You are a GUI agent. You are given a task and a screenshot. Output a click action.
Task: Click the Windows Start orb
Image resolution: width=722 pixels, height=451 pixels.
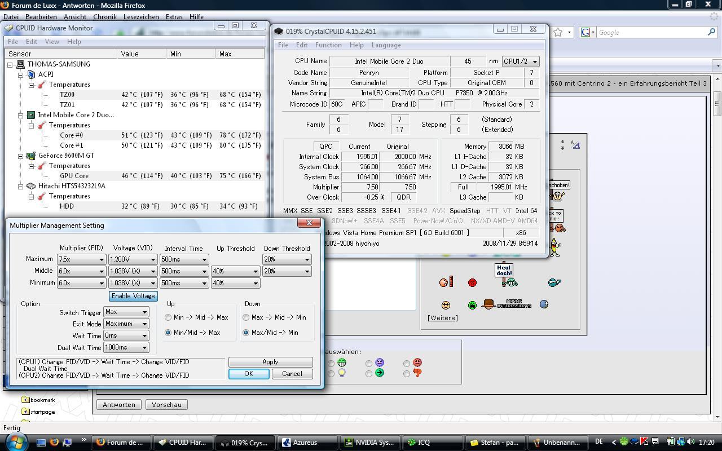tap(15, 441)
